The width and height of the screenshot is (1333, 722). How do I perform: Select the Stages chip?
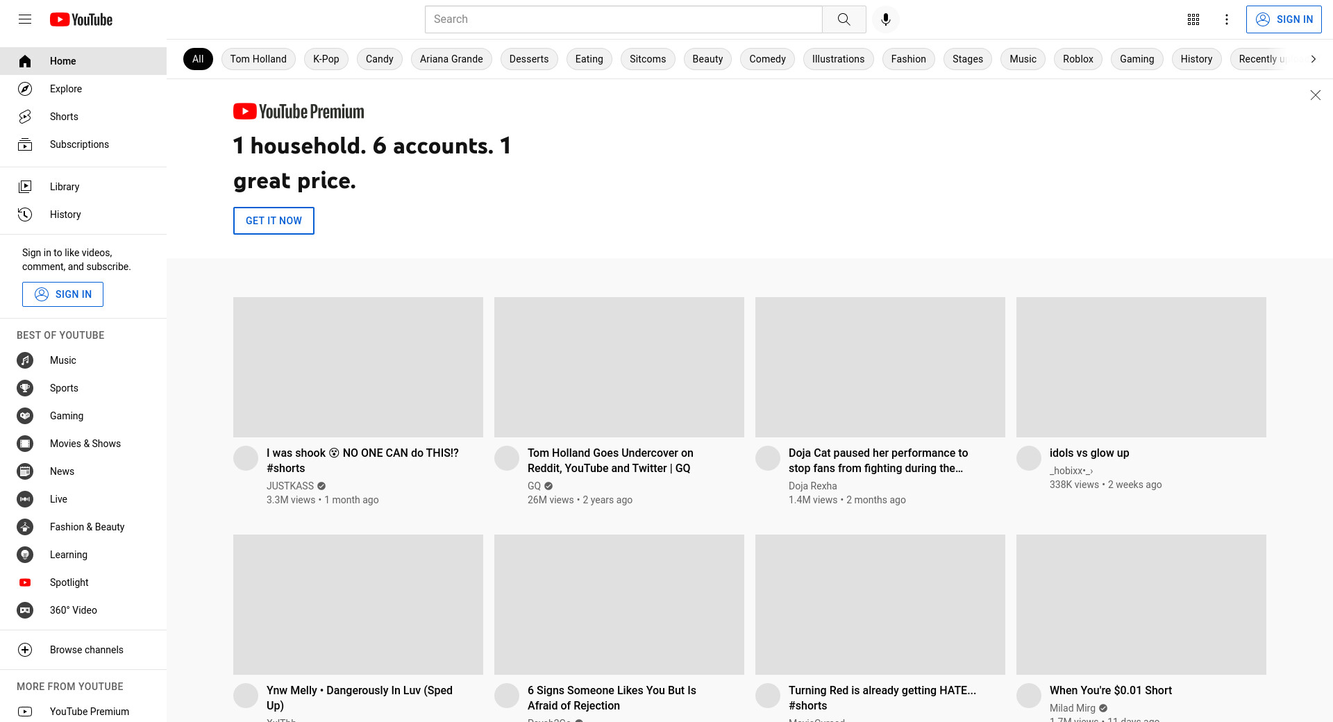(x=968, y=59)
